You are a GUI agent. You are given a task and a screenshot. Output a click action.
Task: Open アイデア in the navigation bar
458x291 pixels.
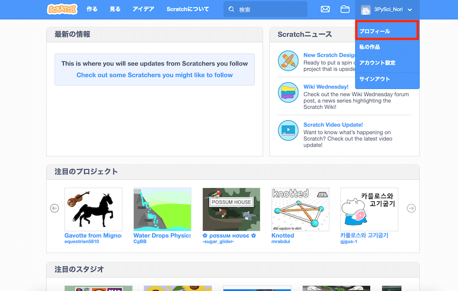click(143, 9)
